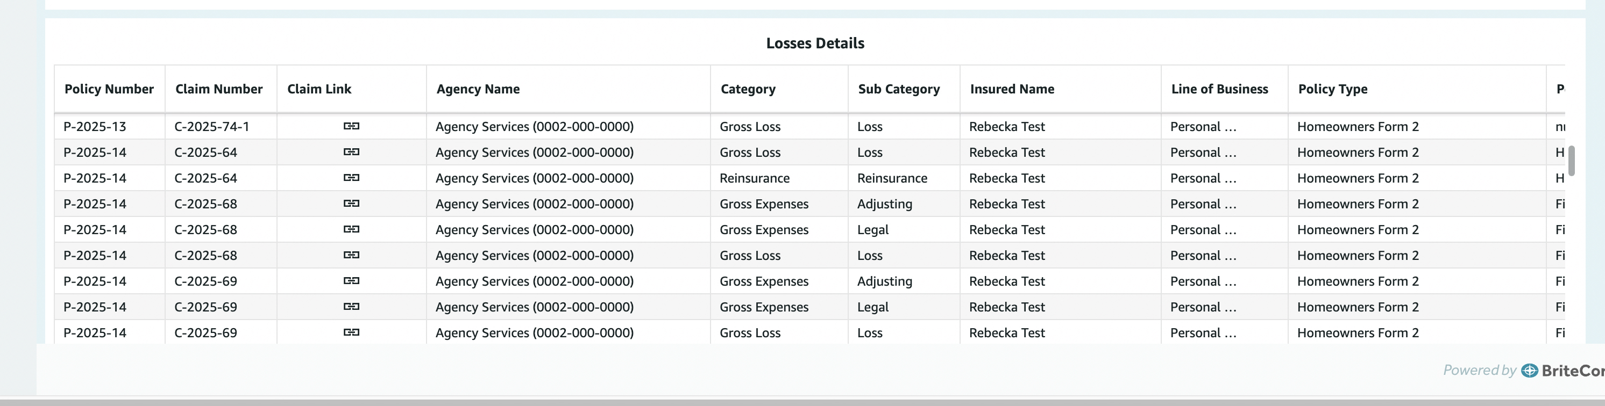The height and width of the screenshot is (406, 1605).
Task: Click the BriteCore logo in the footer
Action: click(1562, 371)
